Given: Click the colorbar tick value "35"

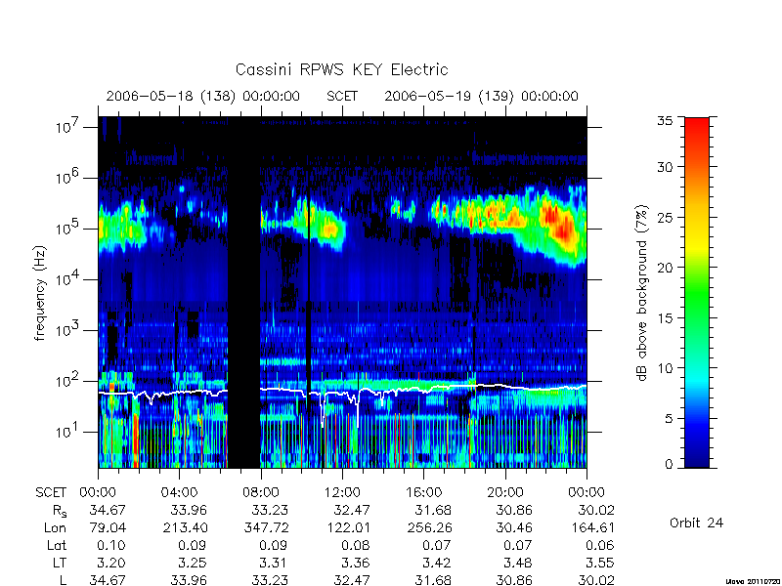Looking at the screenshot, I should click(665, 121).
